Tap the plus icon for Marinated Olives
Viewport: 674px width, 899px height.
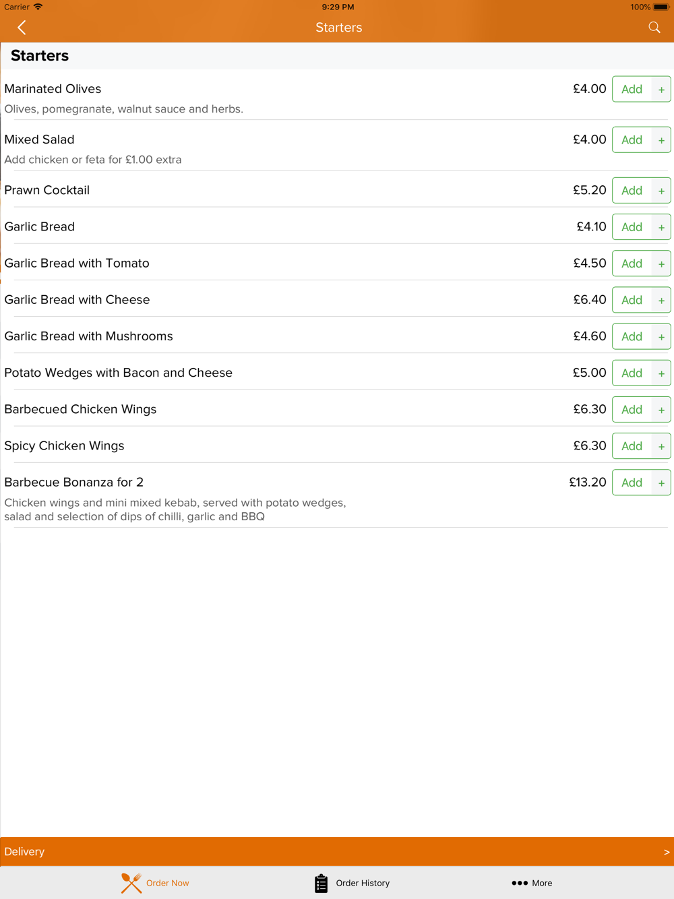661,90
